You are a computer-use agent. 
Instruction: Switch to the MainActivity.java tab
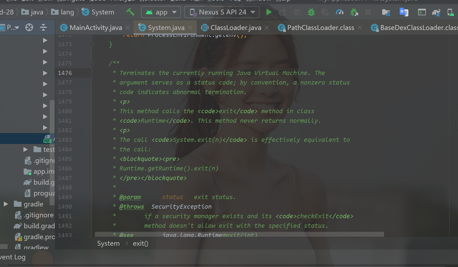(96, 28)
